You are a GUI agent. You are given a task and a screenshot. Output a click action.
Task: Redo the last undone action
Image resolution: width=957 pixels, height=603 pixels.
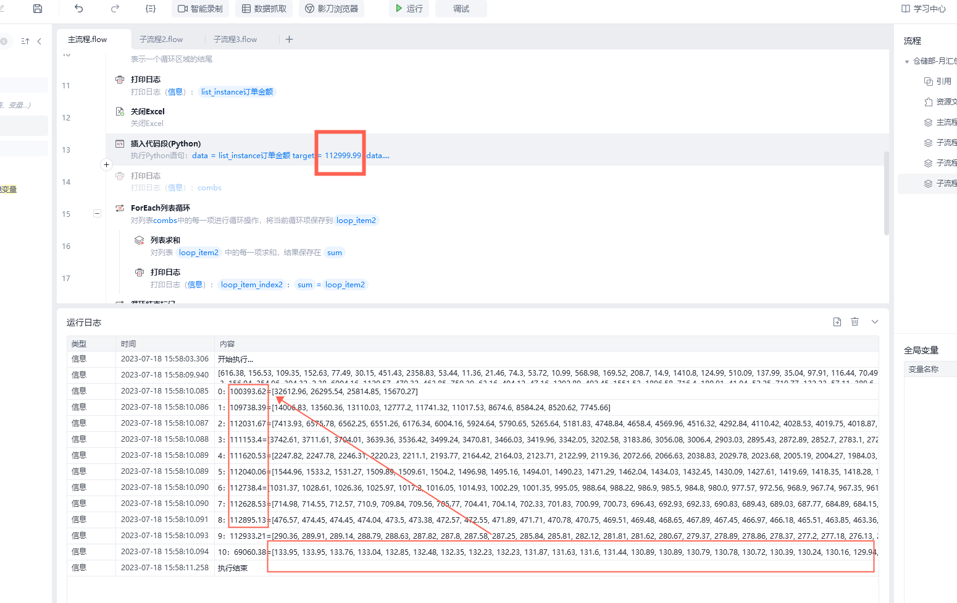(x=115, y=9)
